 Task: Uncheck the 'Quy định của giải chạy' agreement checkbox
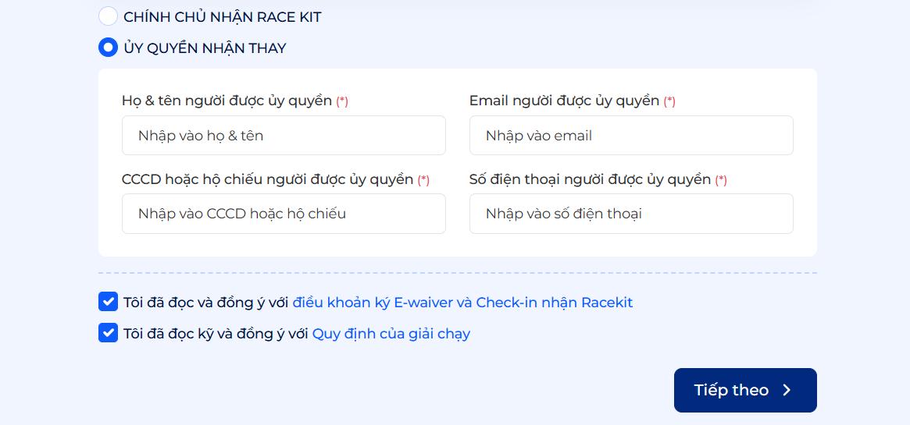pyautogui.click(x=108, y=333)
